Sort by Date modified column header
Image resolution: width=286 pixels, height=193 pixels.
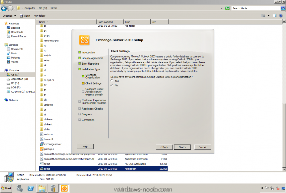[x=110, y=22]
